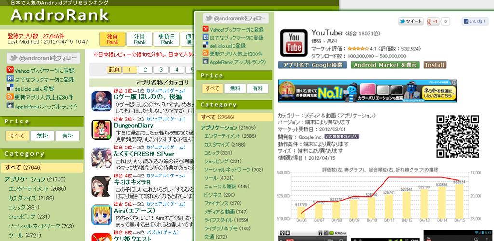Open ライブラリ＆デモ (165) category
Screen dimensions: 494x241
[x=227, y=228]
